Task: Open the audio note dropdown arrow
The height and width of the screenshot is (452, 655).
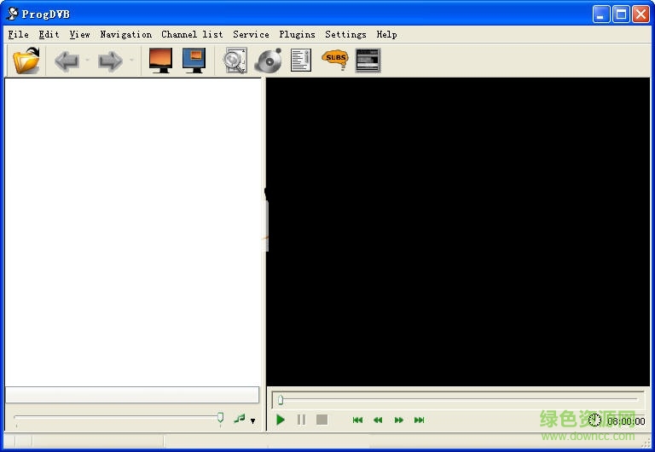Action: (x=252, y=420)
